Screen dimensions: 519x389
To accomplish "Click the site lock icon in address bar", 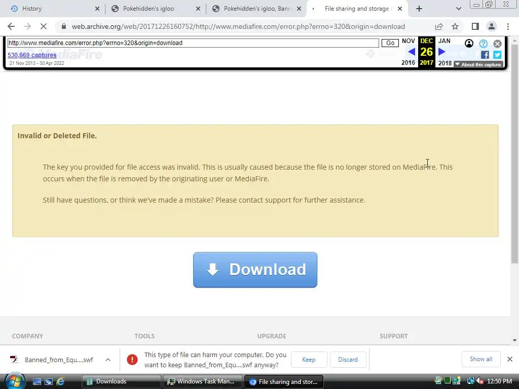I will click(64, 26).
